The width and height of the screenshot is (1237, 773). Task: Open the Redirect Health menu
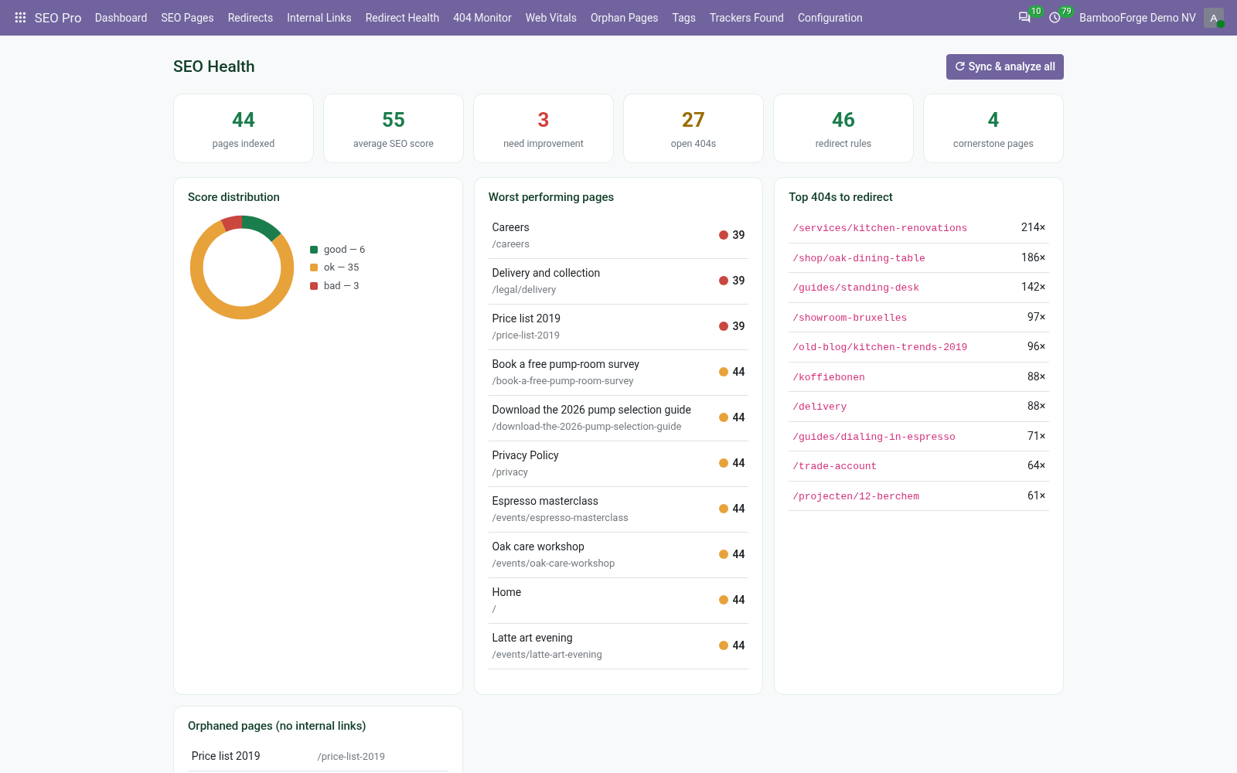(x=402, y=18)
